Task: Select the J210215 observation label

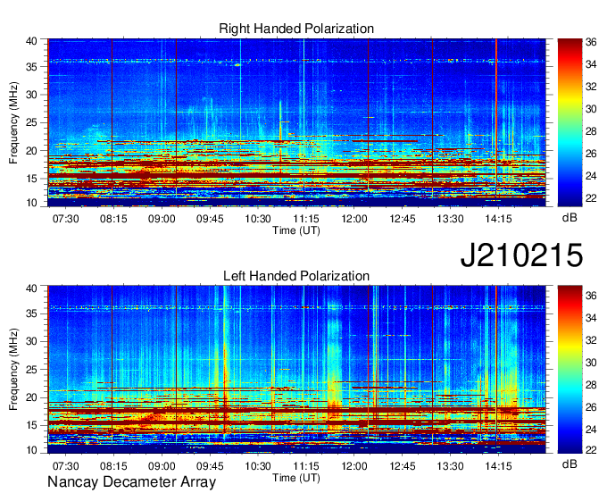Action: pyautogui.click(x=521, y=255)
